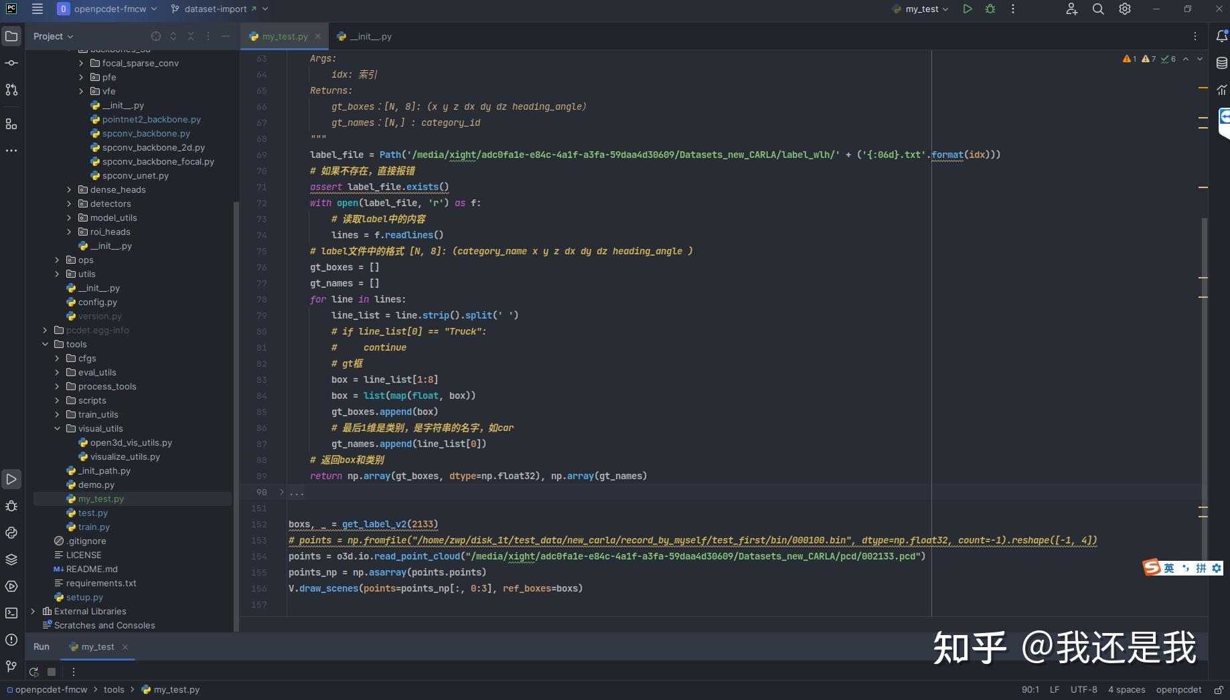Toggle the Project tool window sidebar button

click(11, 36)
